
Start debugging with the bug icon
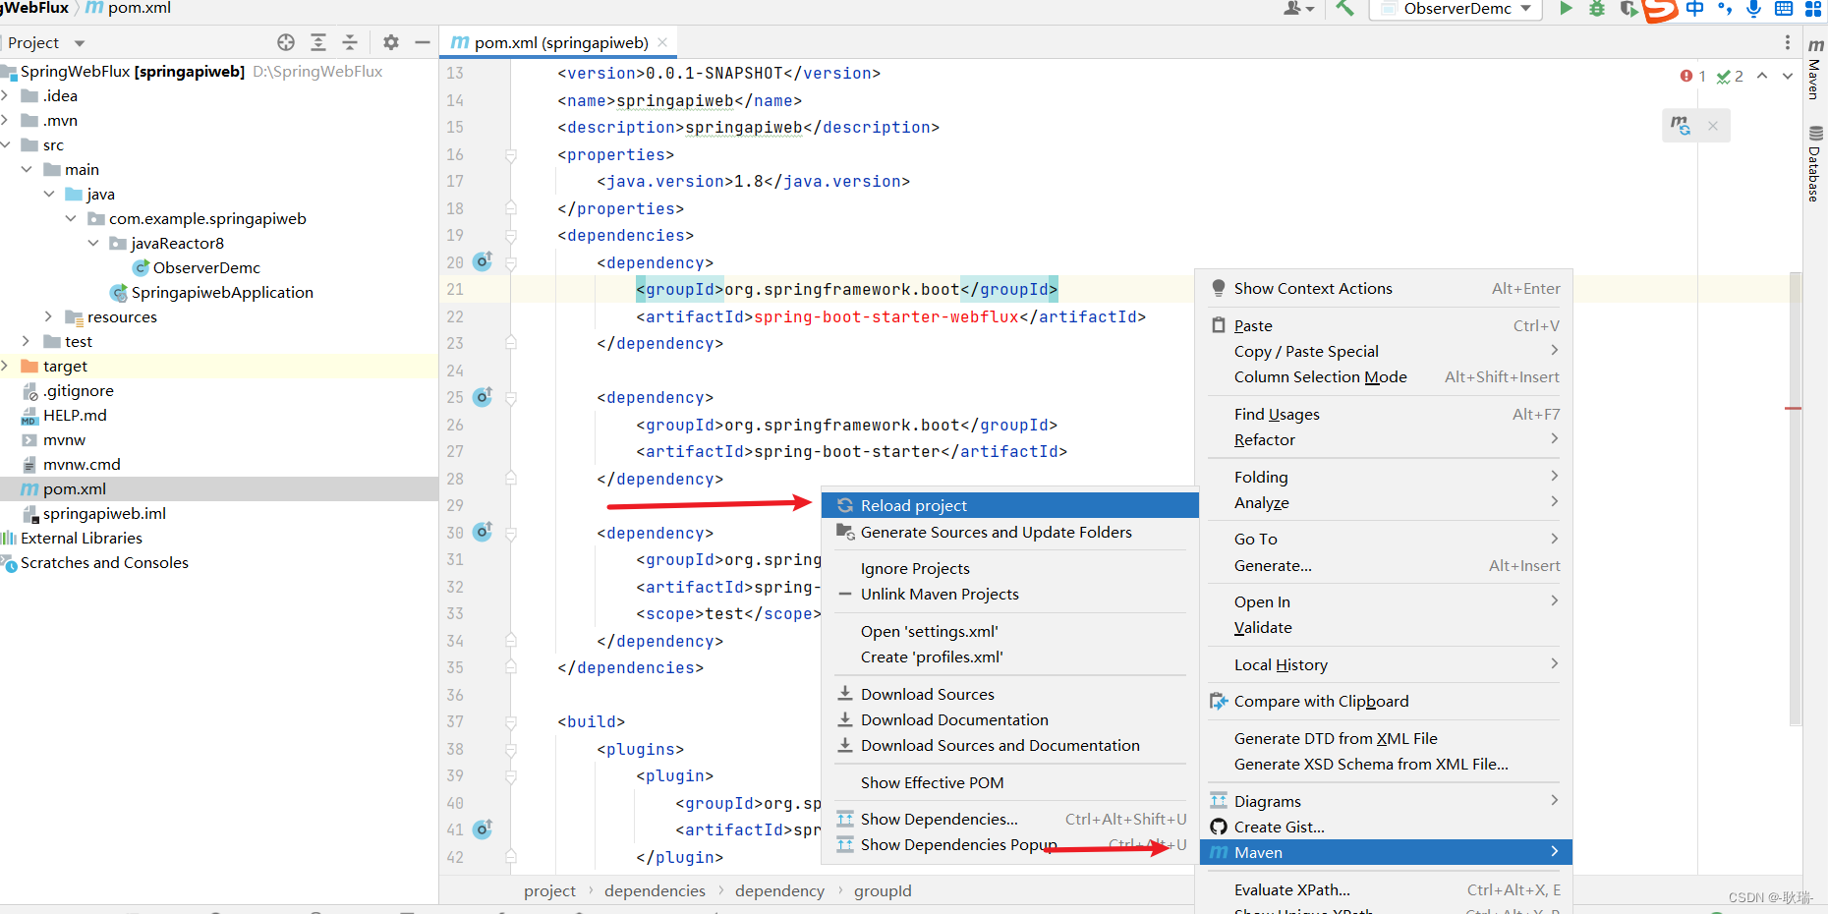1597,9
